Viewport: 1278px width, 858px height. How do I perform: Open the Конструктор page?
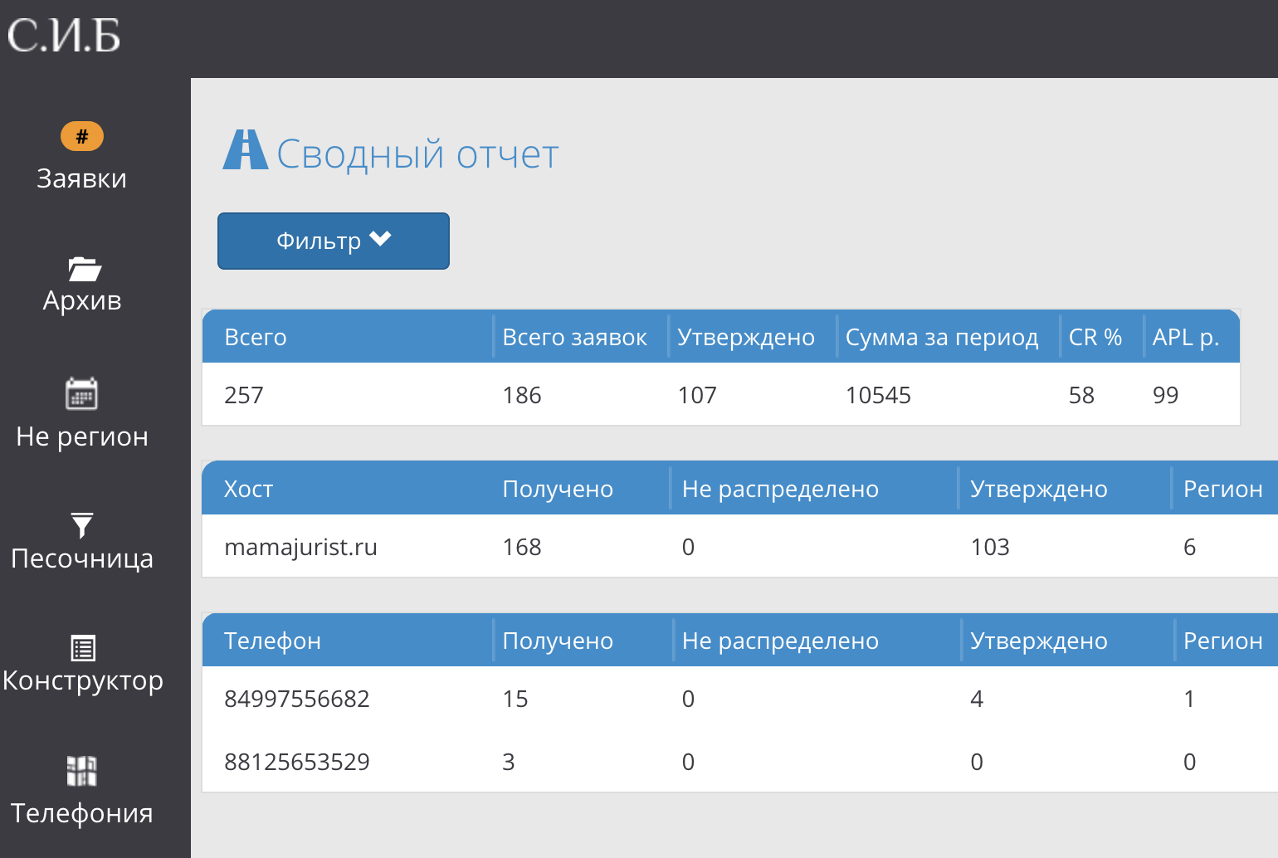pyautogui.click(x=83, y=680)
